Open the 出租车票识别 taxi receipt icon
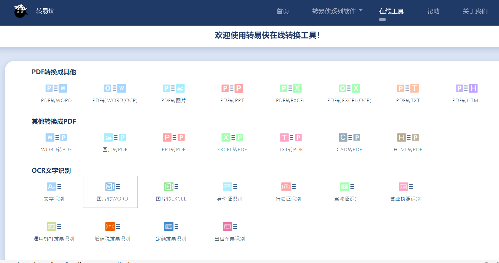This screenshot has width=499, height=263. pos(230,226)
